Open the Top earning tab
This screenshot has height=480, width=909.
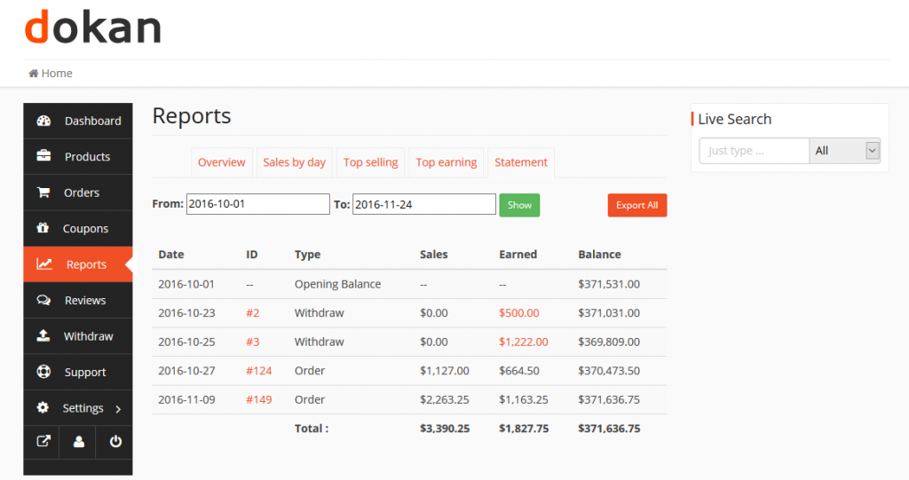(446, 162)
